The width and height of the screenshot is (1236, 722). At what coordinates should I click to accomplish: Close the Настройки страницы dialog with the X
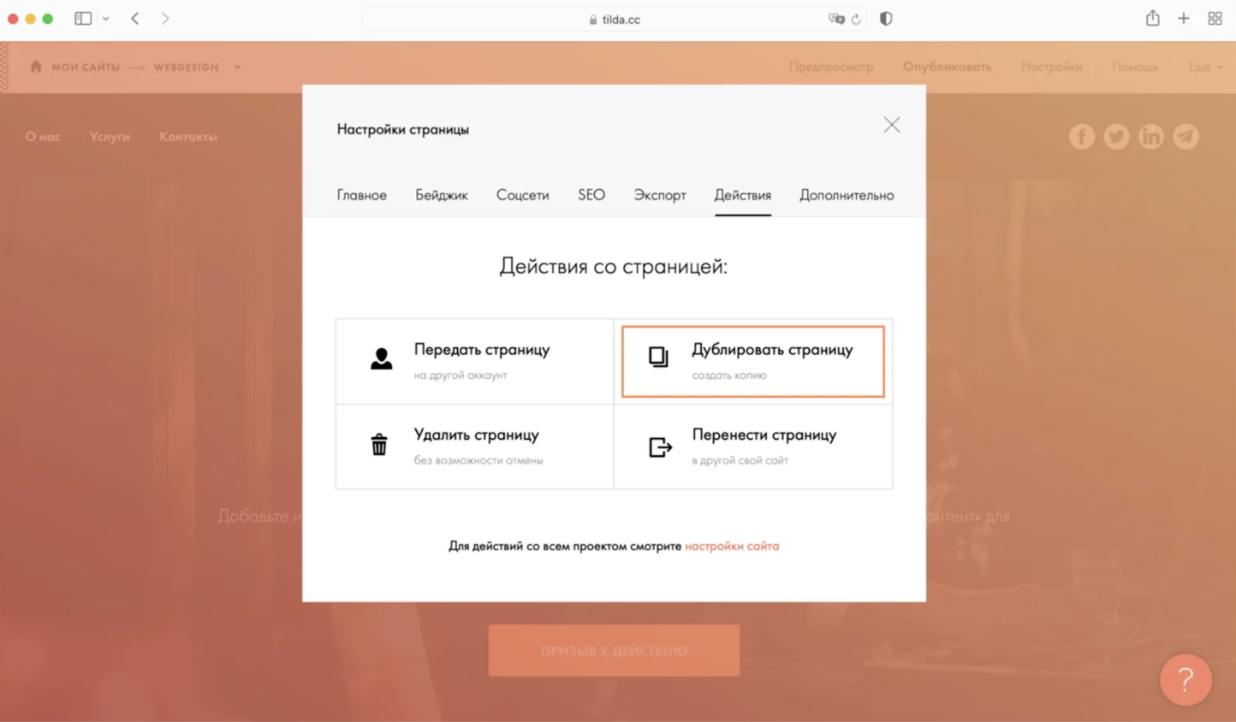[x=891, y=125]
